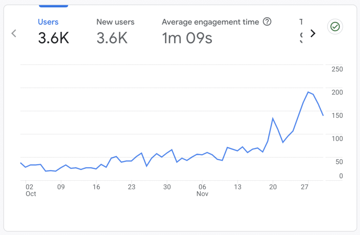
Task: Click the left chevron to show previous metrics
Action: 14,33
